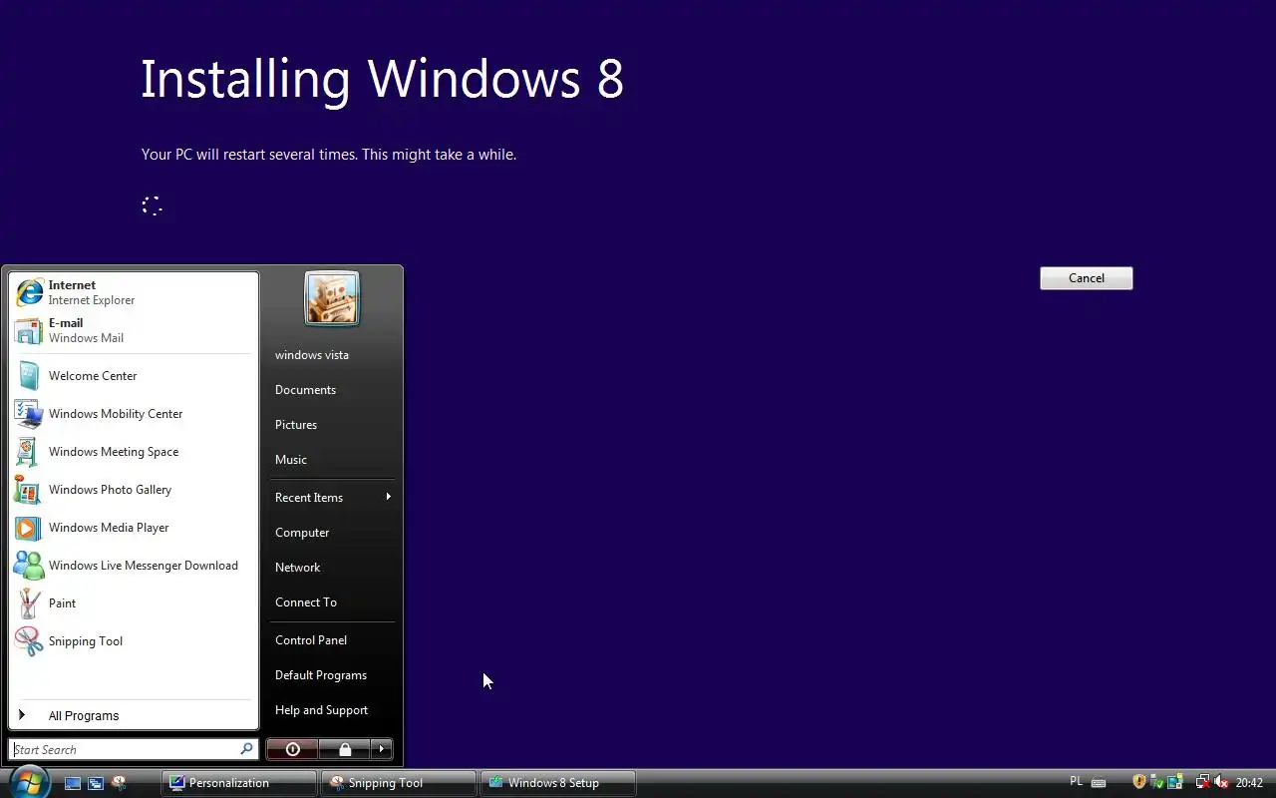Open Control Panel
The image size is (1276, 798).
tap(332, 639)
